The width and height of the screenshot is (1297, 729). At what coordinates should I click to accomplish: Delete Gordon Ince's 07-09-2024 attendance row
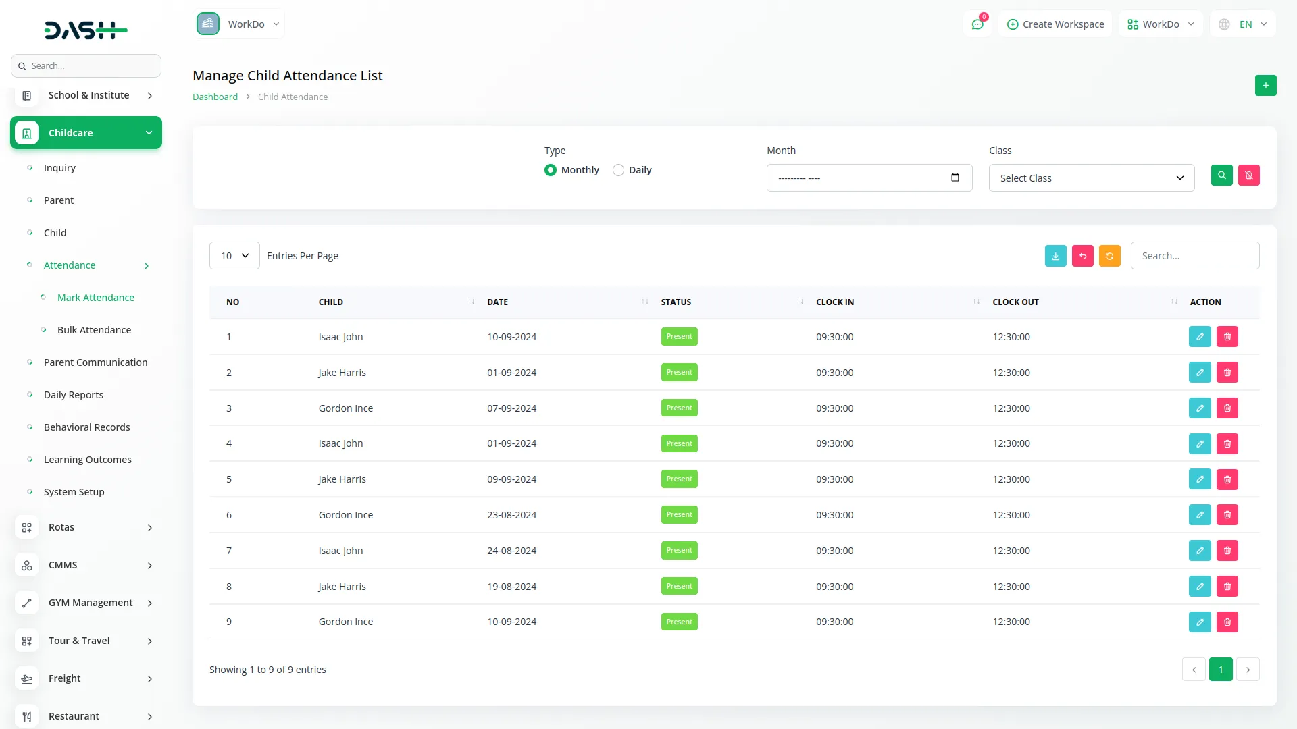point(1227,408)
